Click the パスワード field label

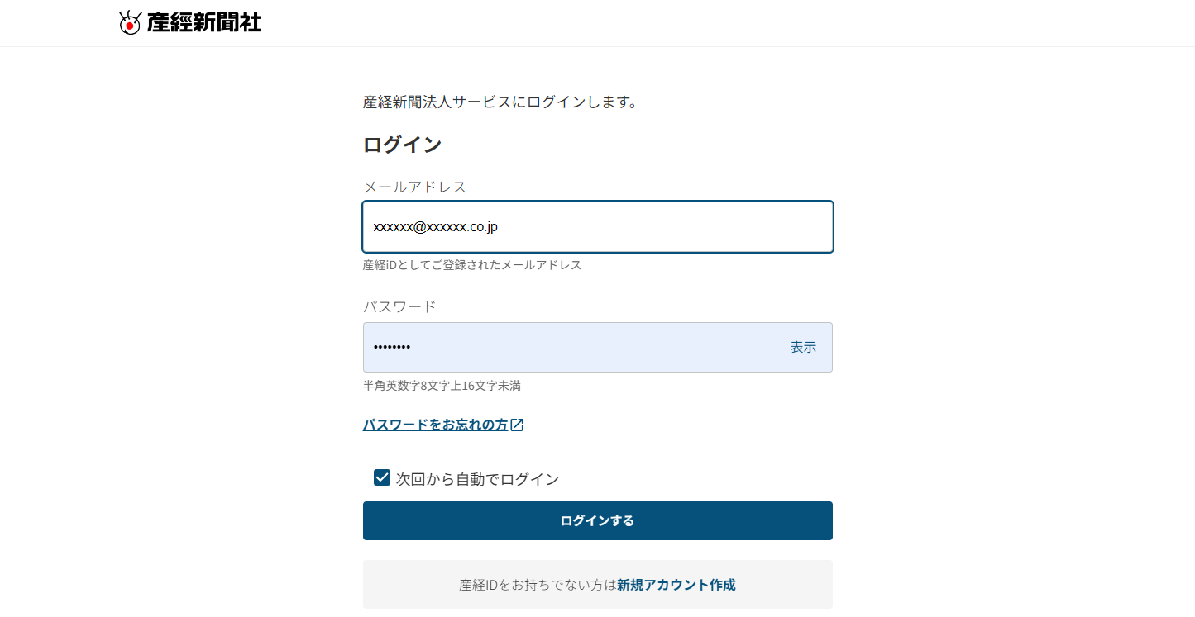tap(399, 306)
